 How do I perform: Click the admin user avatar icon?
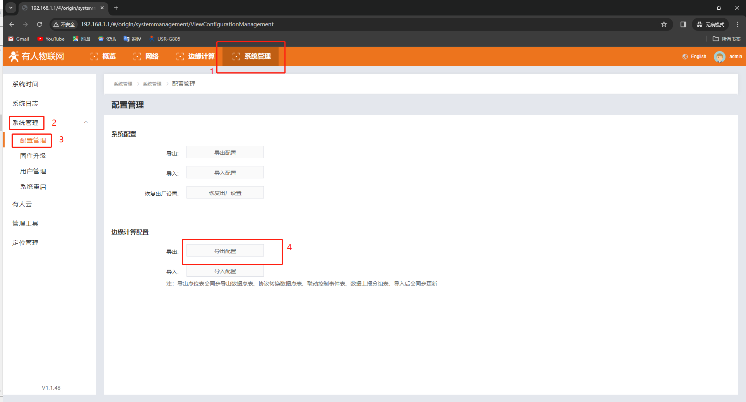pyautogui.click(x=719, y=57)
